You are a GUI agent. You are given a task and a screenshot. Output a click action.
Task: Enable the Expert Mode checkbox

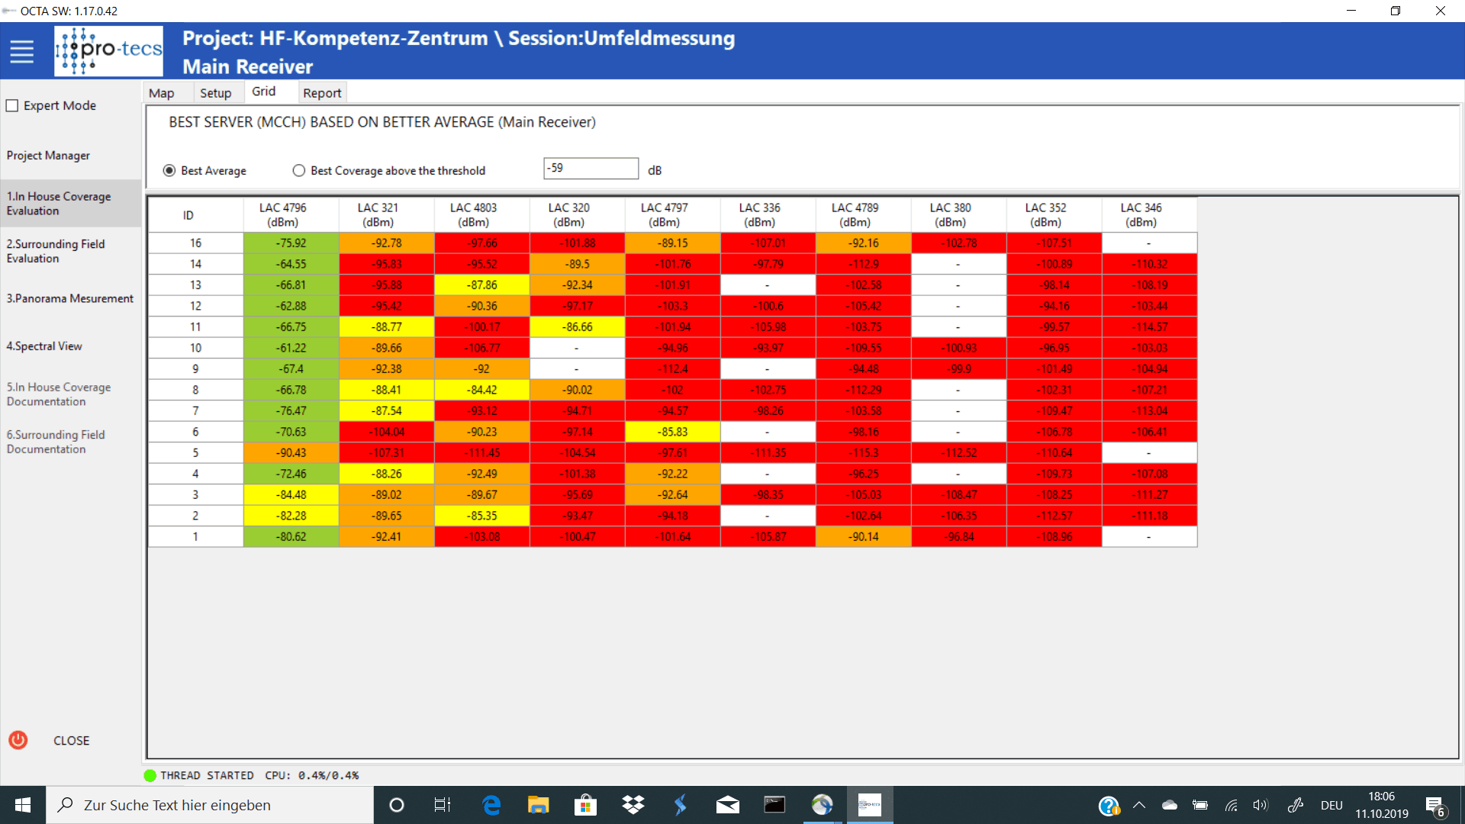pos(13,106)
